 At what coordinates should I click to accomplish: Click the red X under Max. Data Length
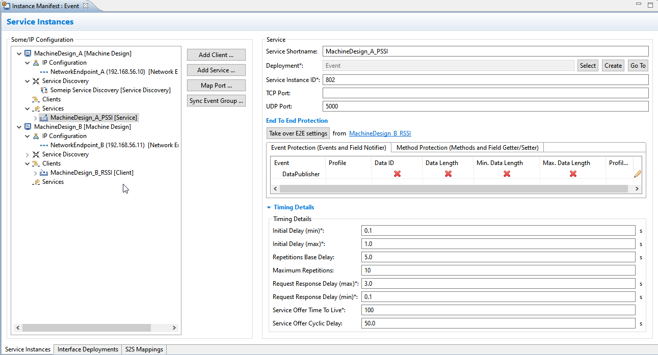(x=573, y=174)
